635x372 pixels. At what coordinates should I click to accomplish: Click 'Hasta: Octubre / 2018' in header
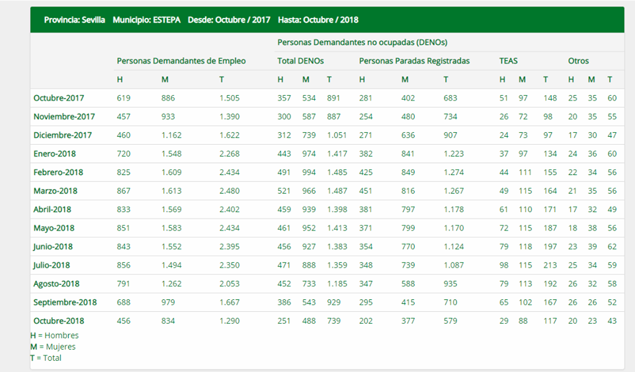coord(318,20)
